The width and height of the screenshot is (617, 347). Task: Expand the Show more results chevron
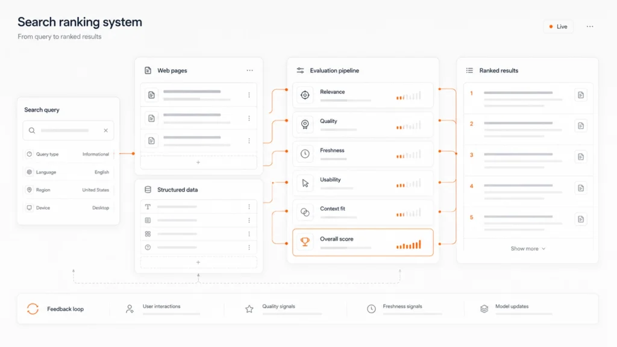click(543, 249)
